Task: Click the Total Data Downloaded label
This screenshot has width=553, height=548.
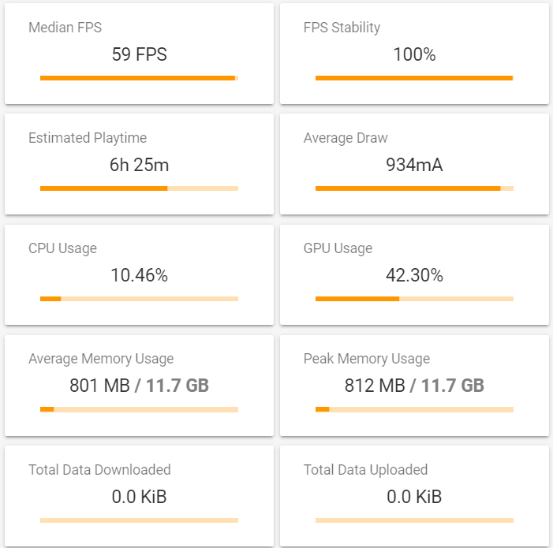Action: tap(99, 470)
